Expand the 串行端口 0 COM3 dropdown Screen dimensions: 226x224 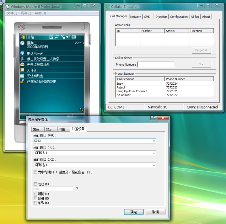(x=154, y=141)
